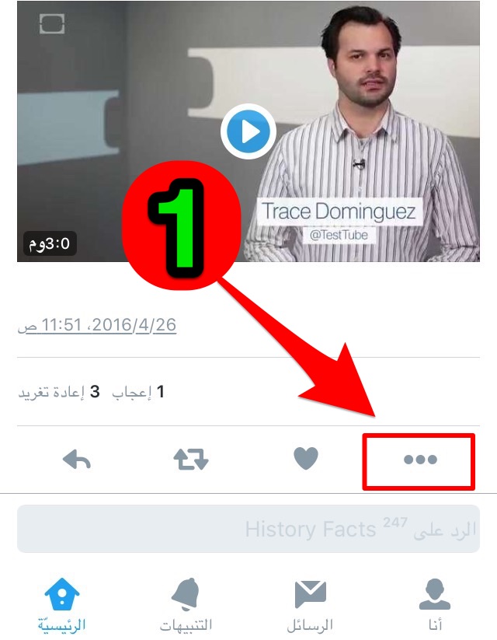
Task: Tap the Trace Dominguez name caption
Action: (339, 212)
